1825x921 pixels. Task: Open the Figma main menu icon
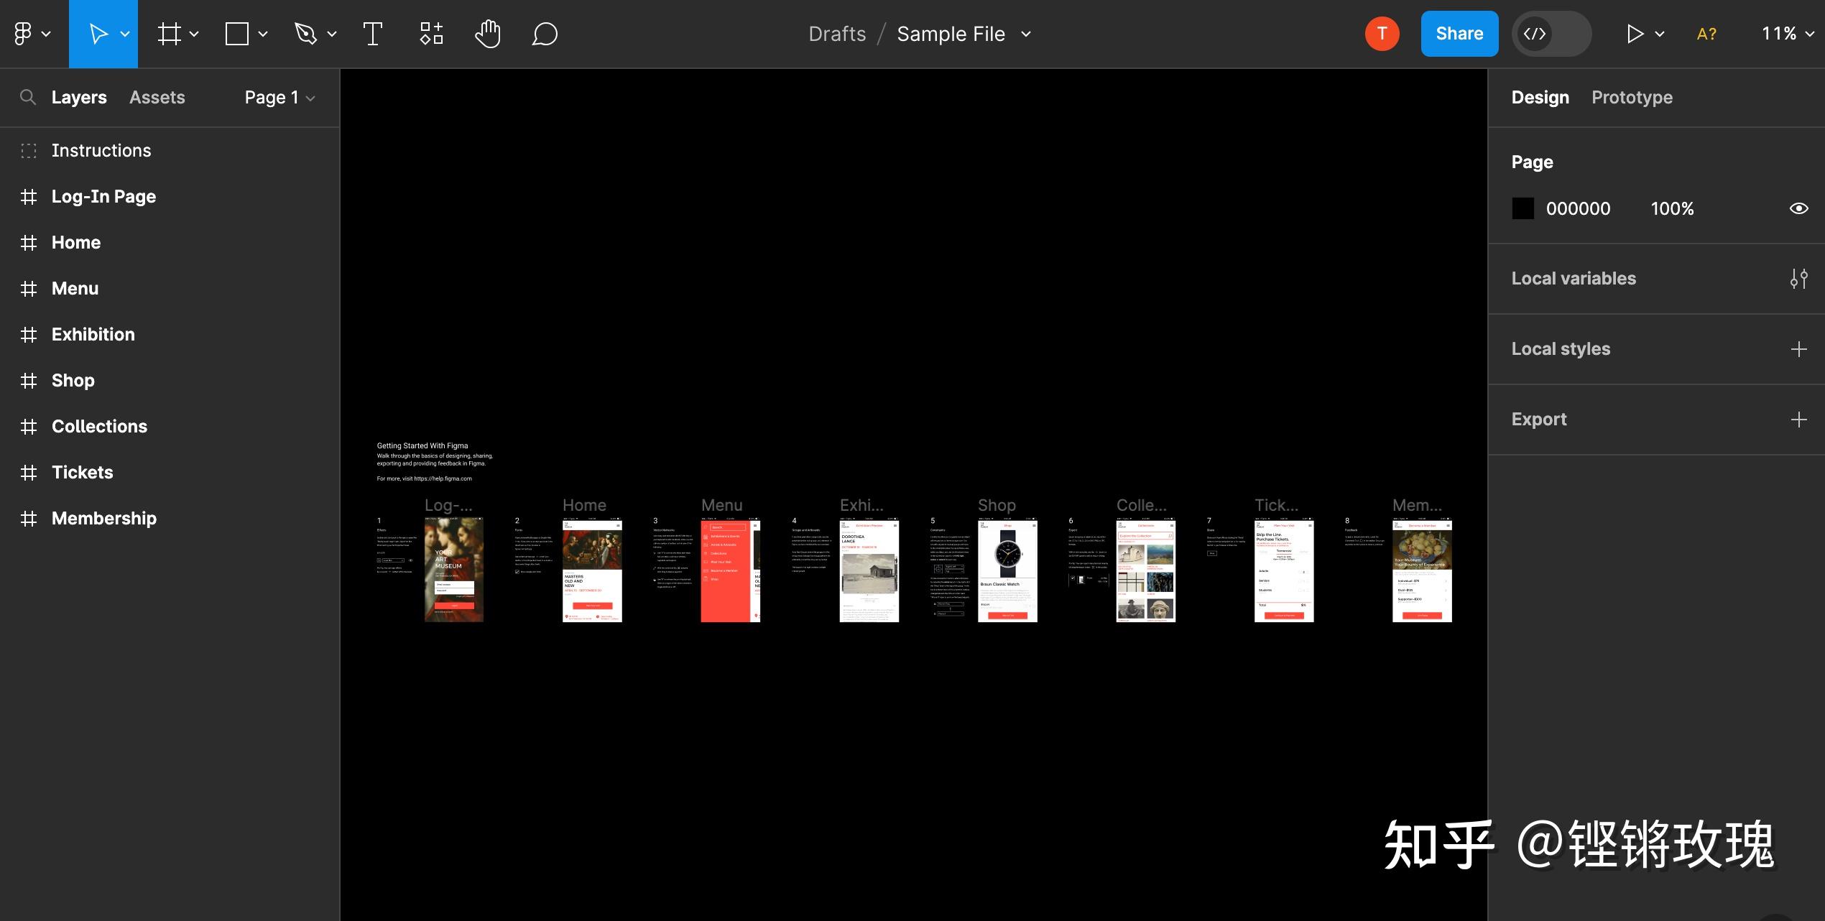[x=24, y=34]
